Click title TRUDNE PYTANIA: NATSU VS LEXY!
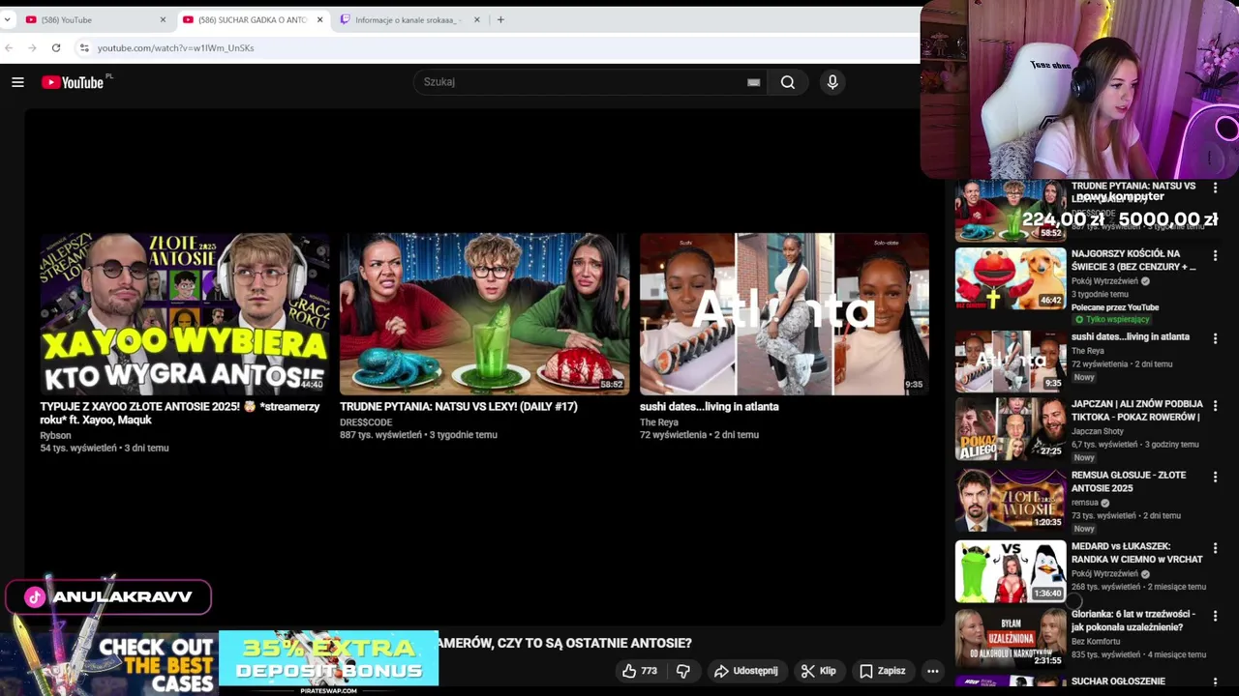Viewport: 1239px width, 696px height. [x=459, y=407]
